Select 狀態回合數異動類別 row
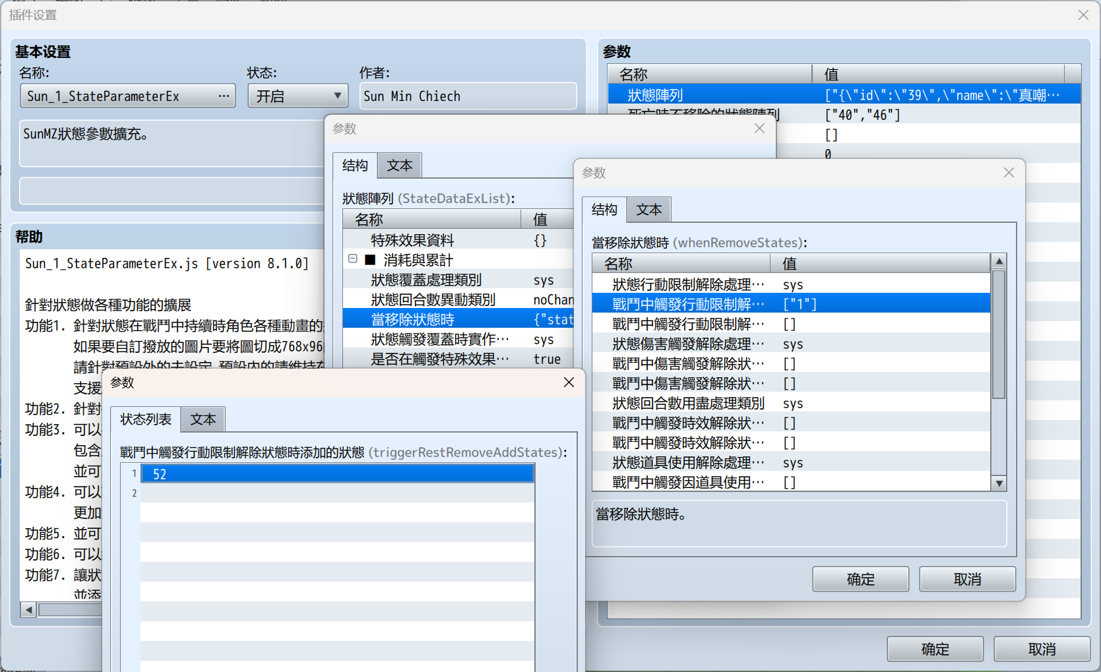 pos(458,299)
